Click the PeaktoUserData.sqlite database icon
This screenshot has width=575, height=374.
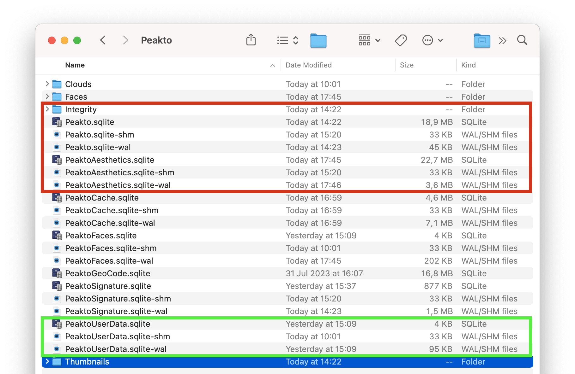(x=57, y=324)
